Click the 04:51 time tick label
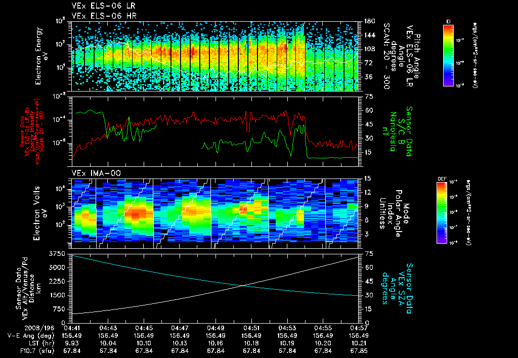 click(x=251, y=328)
